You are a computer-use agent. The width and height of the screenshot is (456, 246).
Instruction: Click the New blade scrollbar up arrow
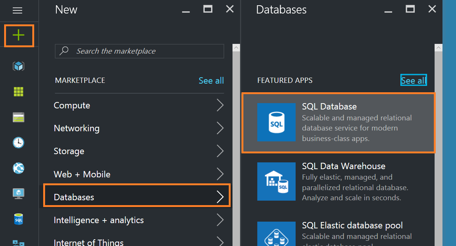[x=236, y=48]
